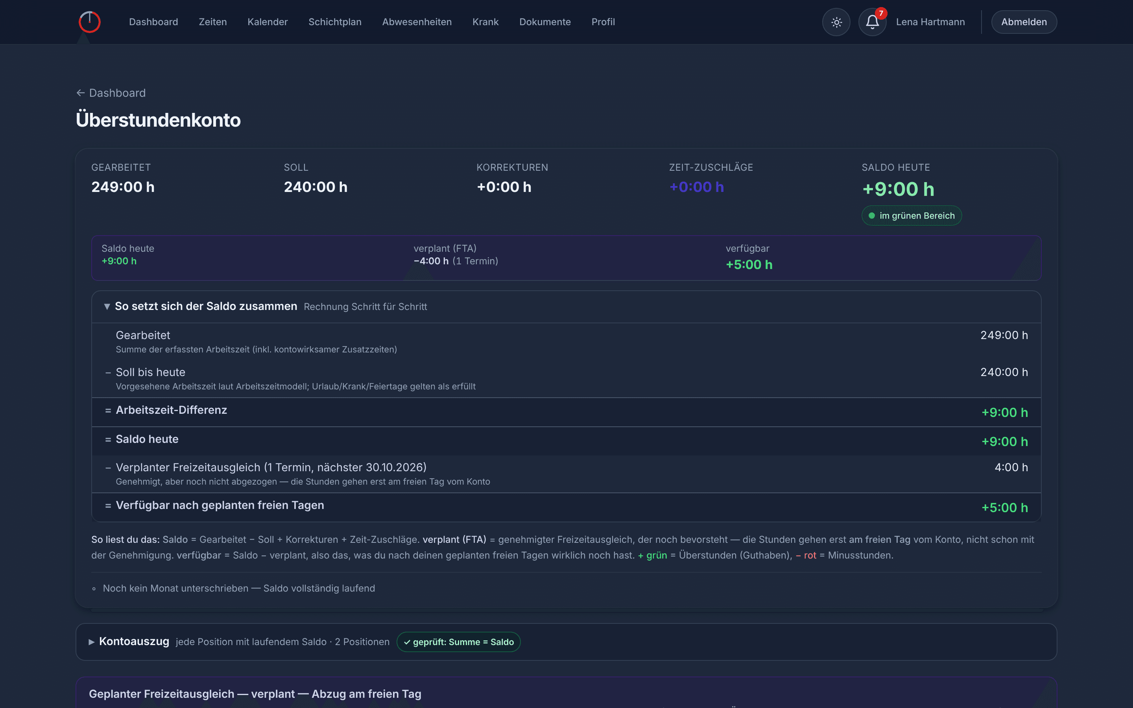Click the 'Geplanter Freizeitausgleich — verplant' heading
1133x708 pixels.
pyautogui.click(x=255, y=694)
